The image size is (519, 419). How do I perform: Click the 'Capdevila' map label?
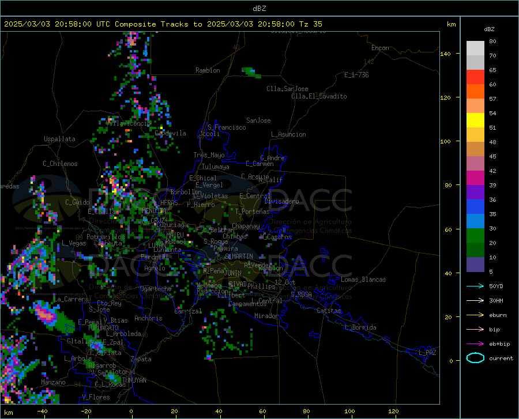170,133
